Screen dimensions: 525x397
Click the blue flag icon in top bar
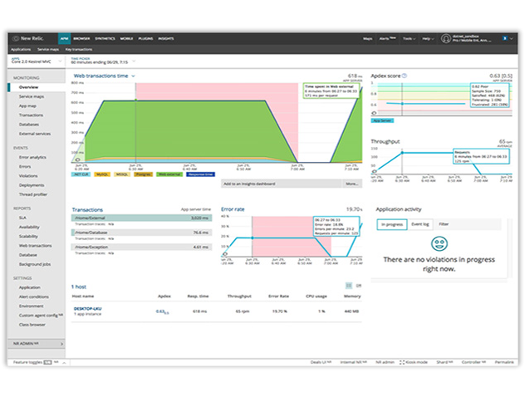click(x=504, y=38)
